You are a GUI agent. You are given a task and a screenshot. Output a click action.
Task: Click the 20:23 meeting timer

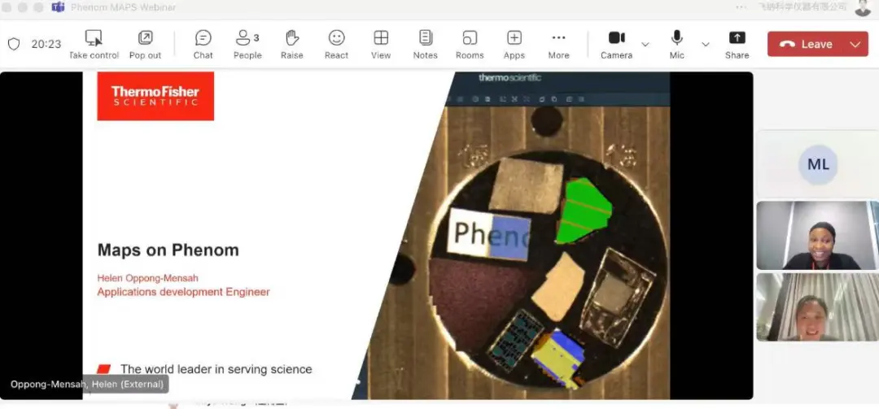click(x=46, y=44)
